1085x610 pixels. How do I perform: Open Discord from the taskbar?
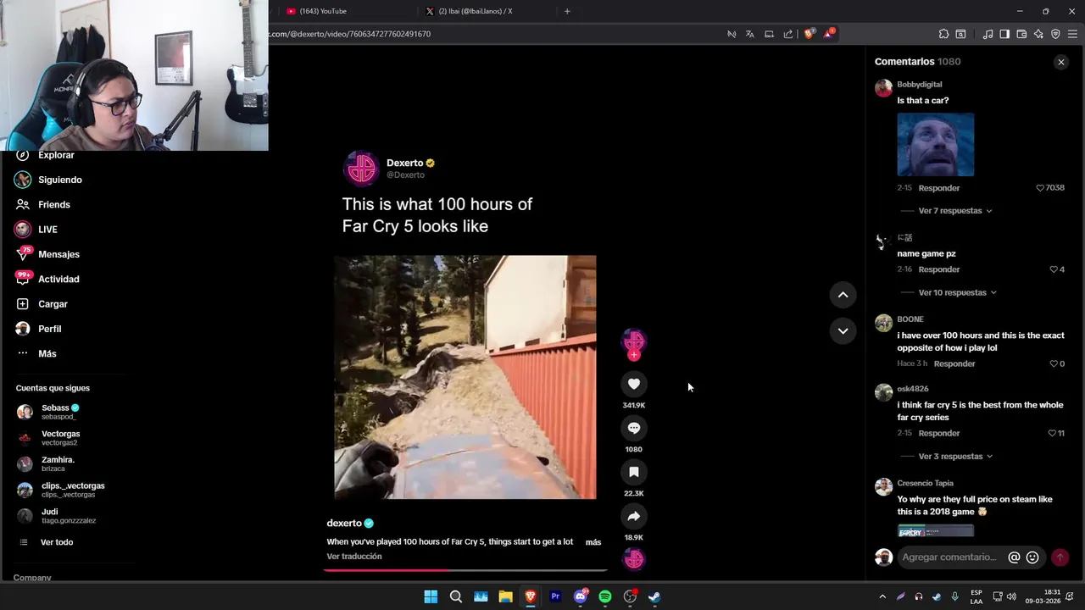coord(581,596)
